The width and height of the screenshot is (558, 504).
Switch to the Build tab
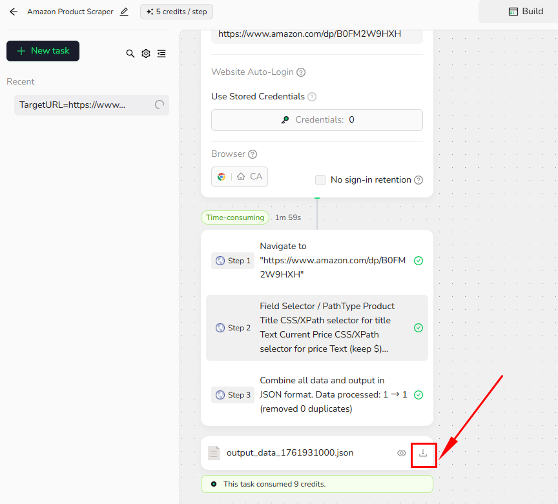click(x=526, y=12)
